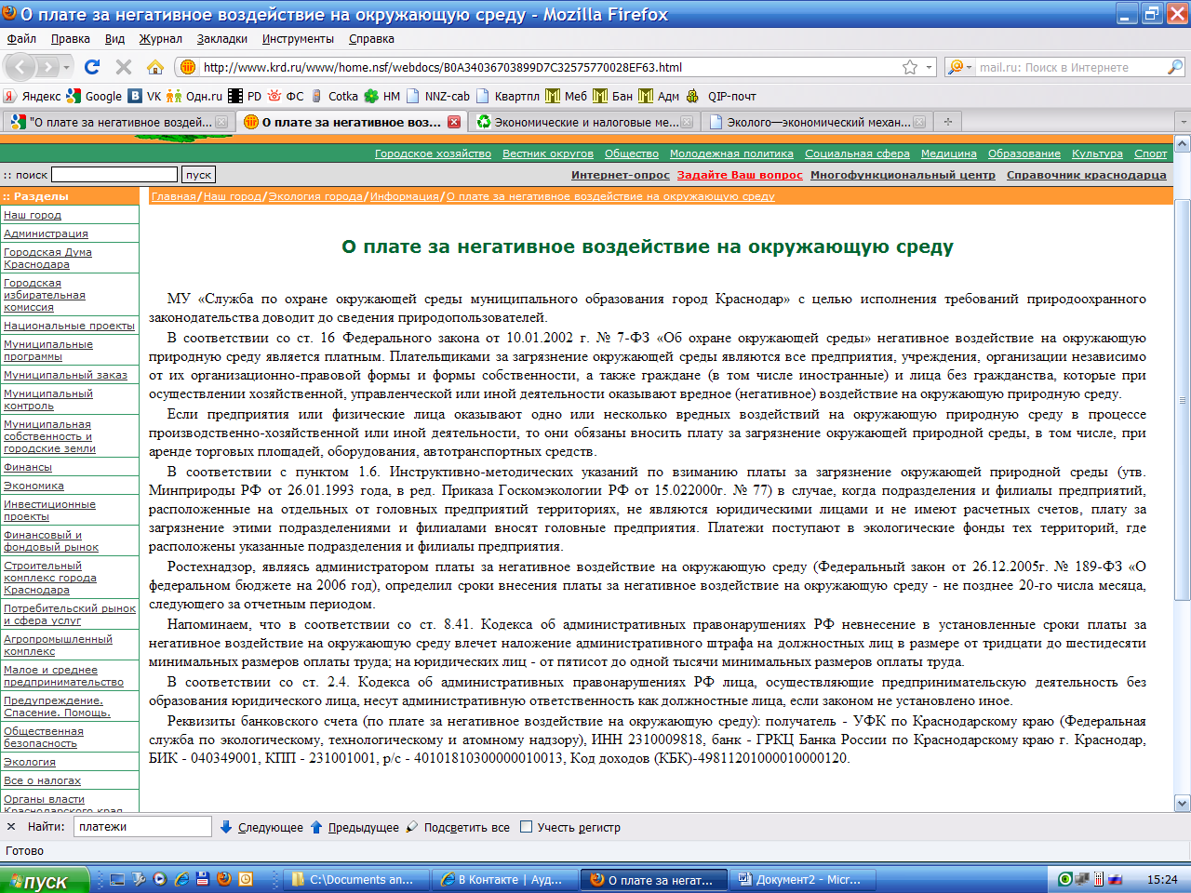Focus the mail.ru search box
This screenshot has height=893, width=1191.
pyautogui.click(x=1070, y=67)
